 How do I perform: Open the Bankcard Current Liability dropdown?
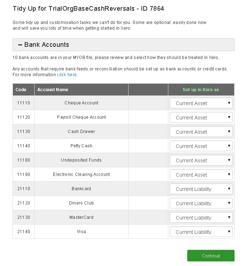coord(201,189)
